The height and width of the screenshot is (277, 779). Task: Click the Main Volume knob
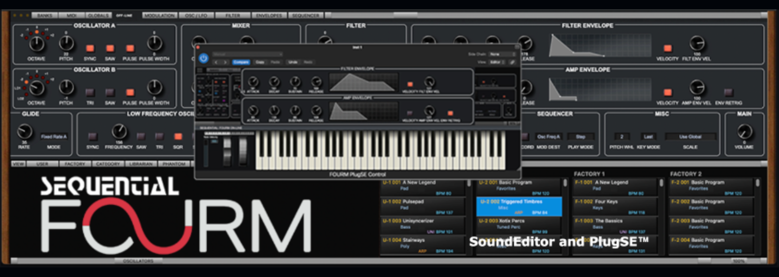(x=745, y=132)
